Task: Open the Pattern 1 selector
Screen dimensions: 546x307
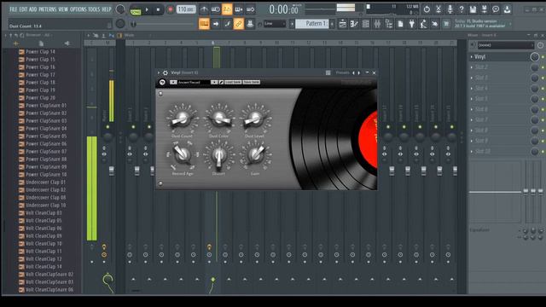Action: (x=312, y=24)
